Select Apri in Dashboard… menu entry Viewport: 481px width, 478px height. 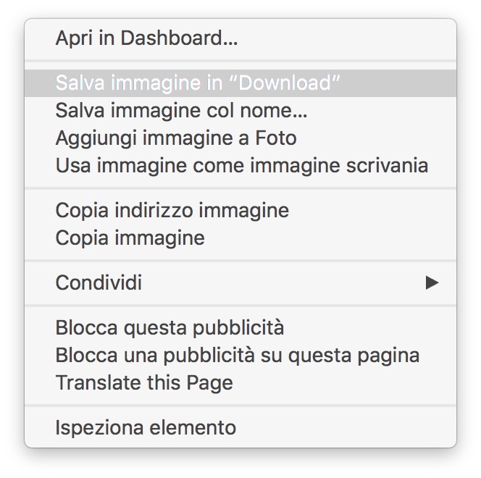pos(146,38)
